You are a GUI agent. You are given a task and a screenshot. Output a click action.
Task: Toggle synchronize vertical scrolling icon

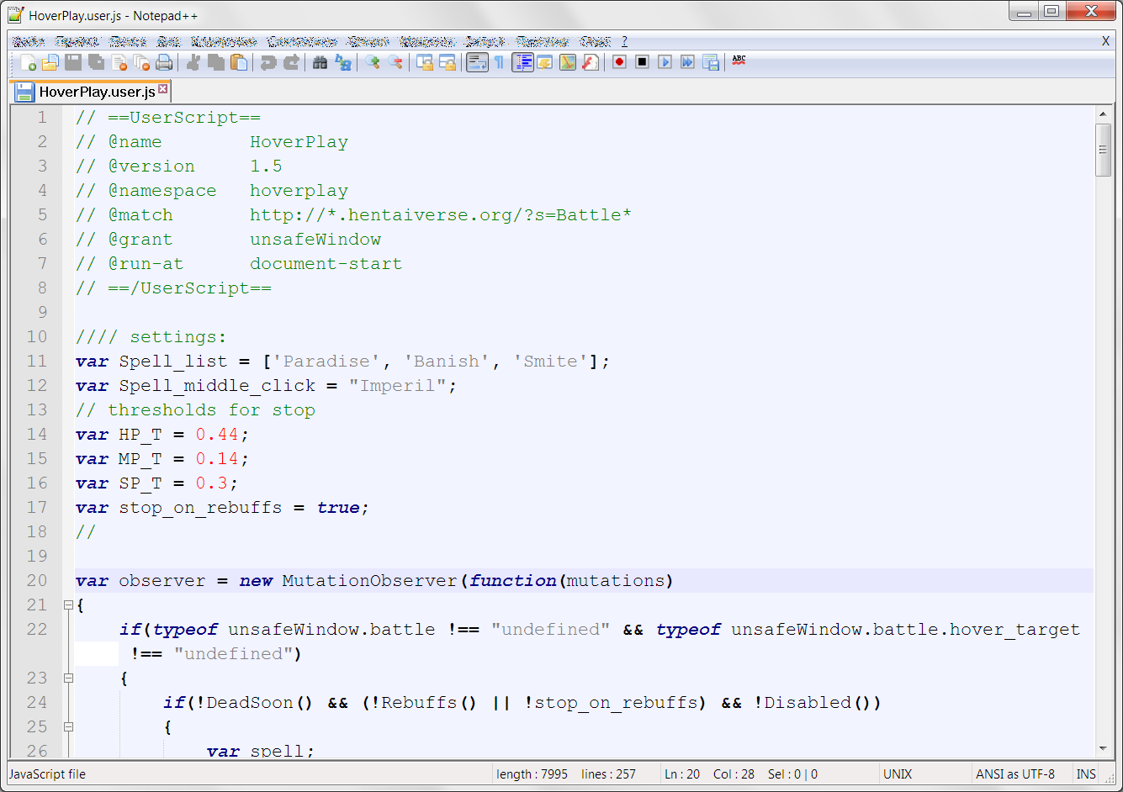425,62
